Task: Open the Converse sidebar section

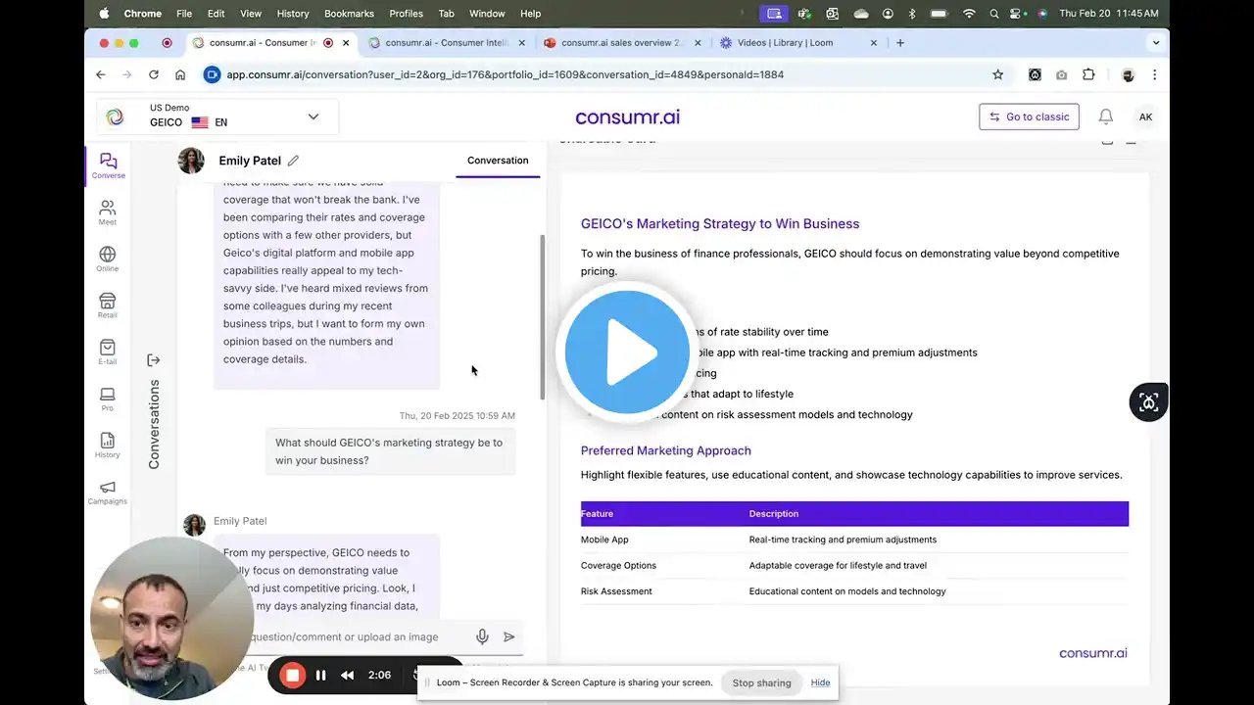Action: tap(108, 165)
